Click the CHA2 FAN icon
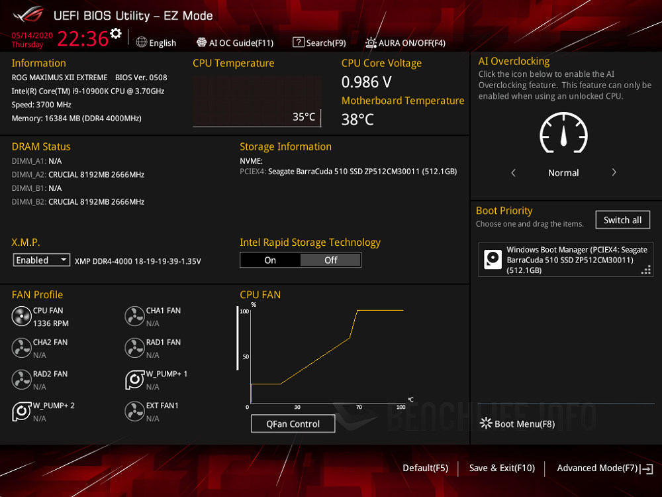 (x=21, y=349)
